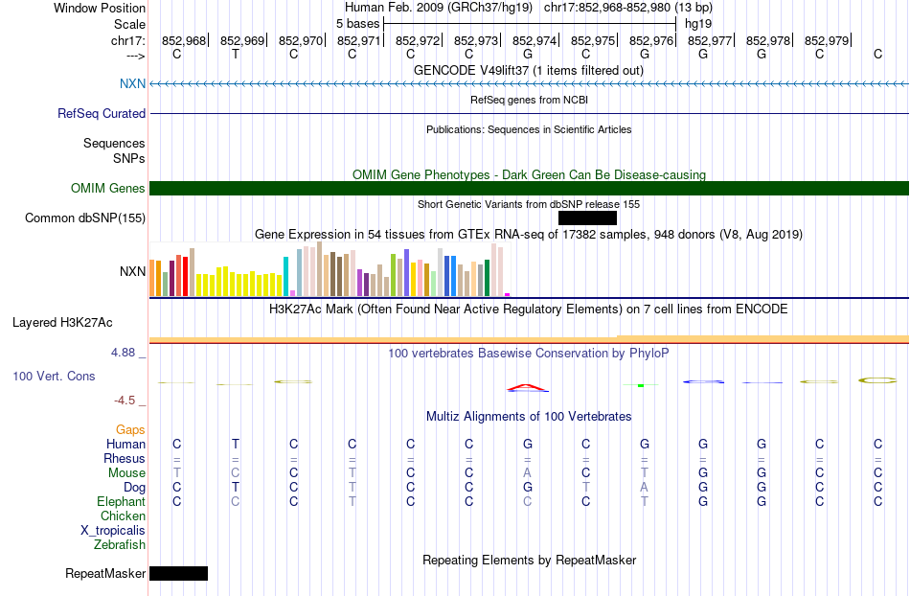
Task: Select the X_tropicalis alignment row label
Action: pos(113,531)
